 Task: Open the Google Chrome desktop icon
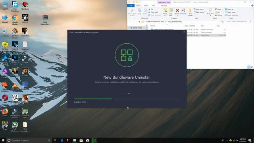coord(15,19)
